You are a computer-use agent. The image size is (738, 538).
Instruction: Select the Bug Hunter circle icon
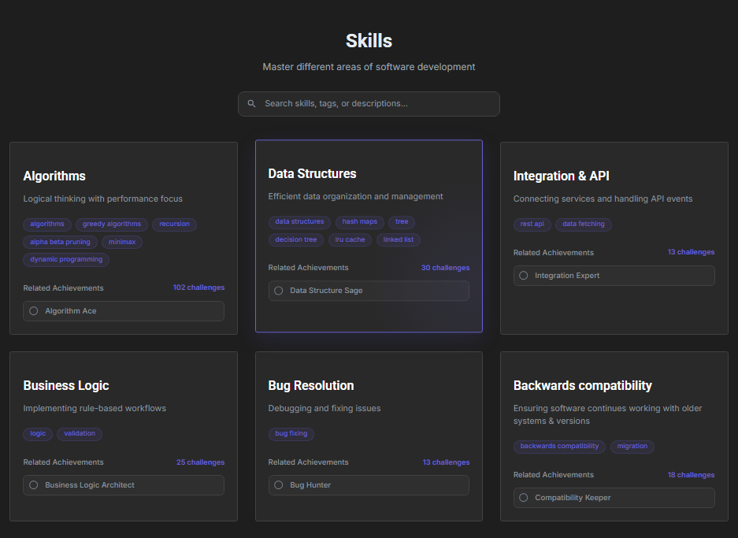(279, 485)
